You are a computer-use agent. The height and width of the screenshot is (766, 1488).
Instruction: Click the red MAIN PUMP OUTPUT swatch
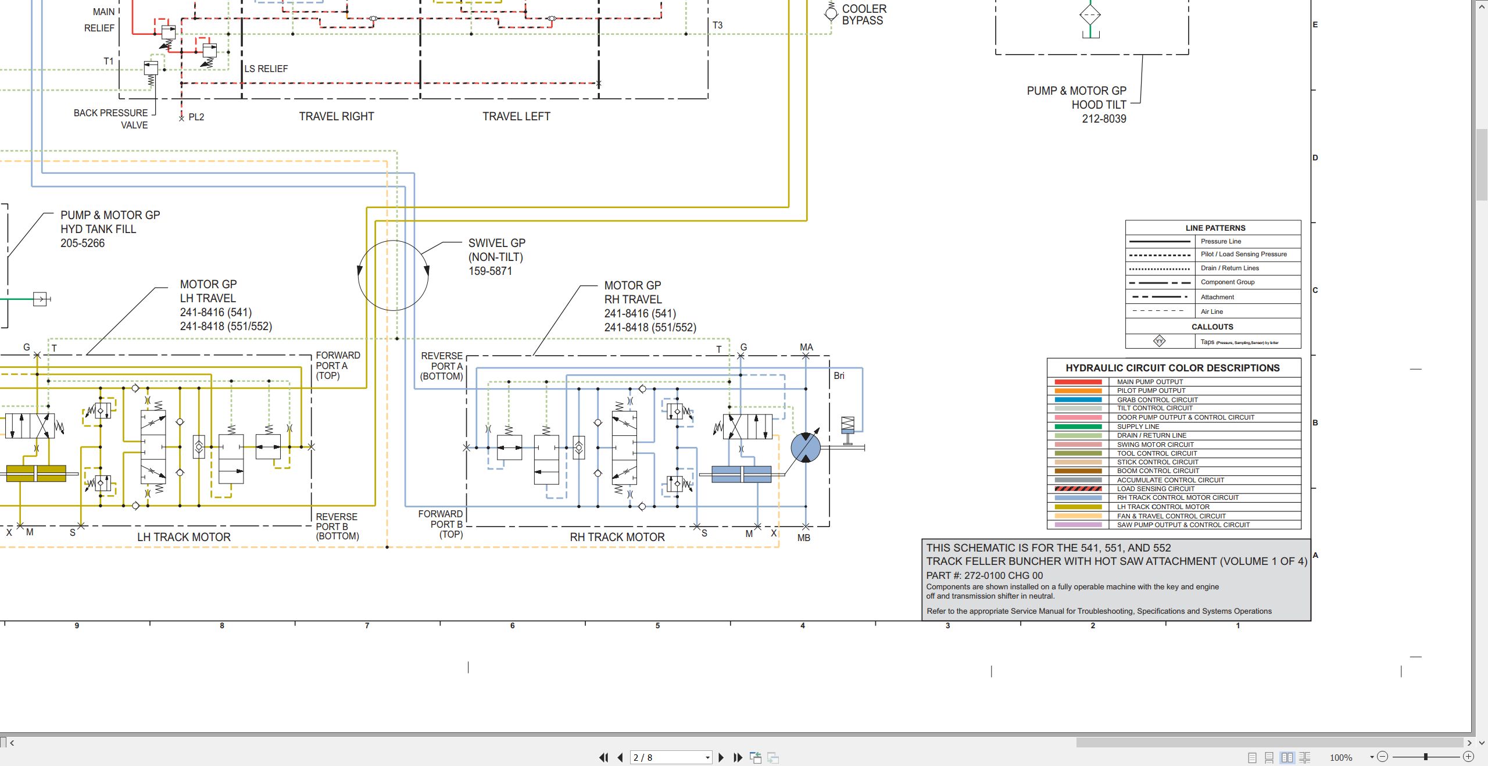(1078, 382)
